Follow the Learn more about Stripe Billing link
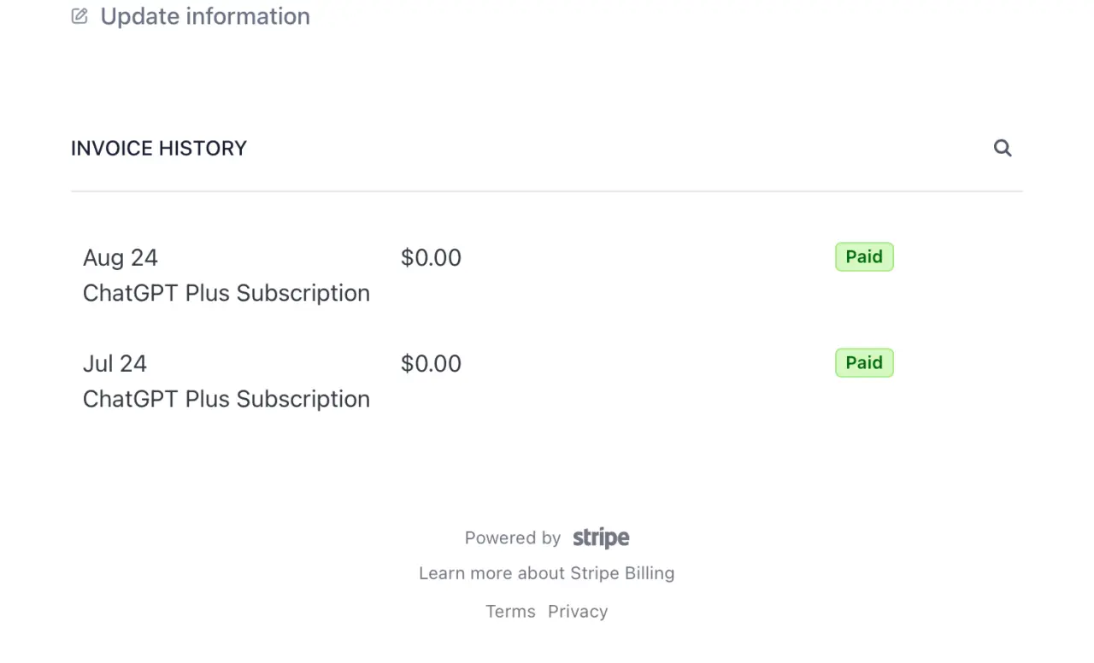 point(547,573)
